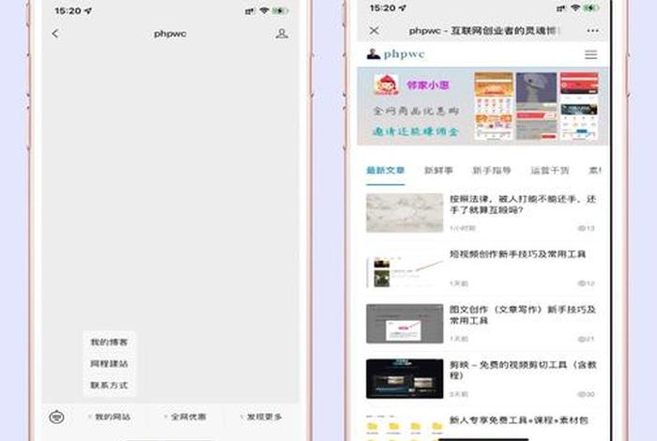Expand the 全网优惠 bottom menu
Image resolution: width=657 pixels, height=441 pixels.
[x=186, y=417]
